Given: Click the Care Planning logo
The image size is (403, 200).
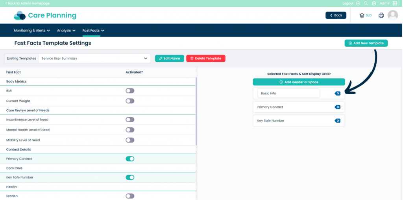Looking at the screenshot, I should pos(45,15).
